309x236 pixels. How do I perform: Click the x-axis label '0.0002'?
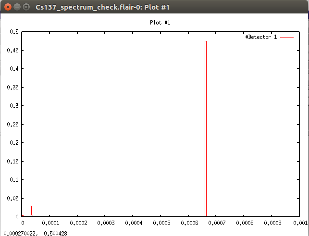click(x=78, y=223)
